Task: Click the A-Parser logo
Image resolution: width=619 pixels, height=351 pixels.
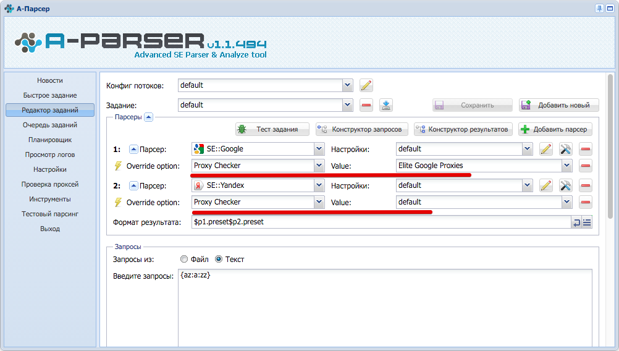Action: pos(140,44)
